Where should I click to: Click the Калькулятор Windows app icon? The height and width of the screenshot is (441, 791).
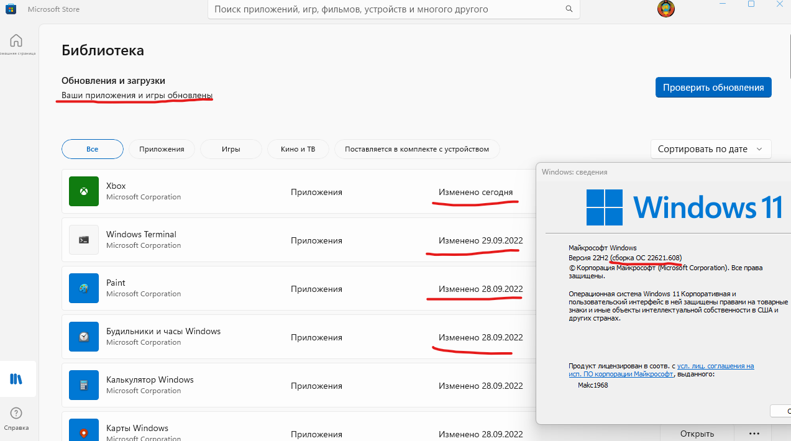[84, 385]
